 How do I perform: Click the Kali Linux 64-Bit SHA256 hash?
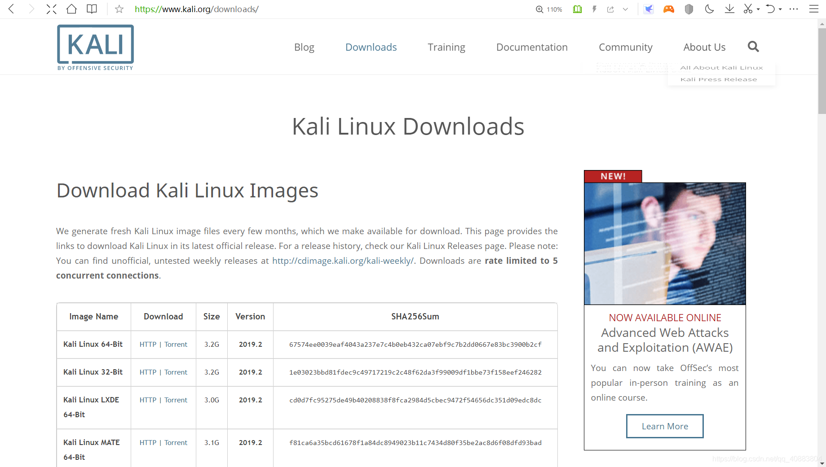pyautogui.click(x=415, y=345)
